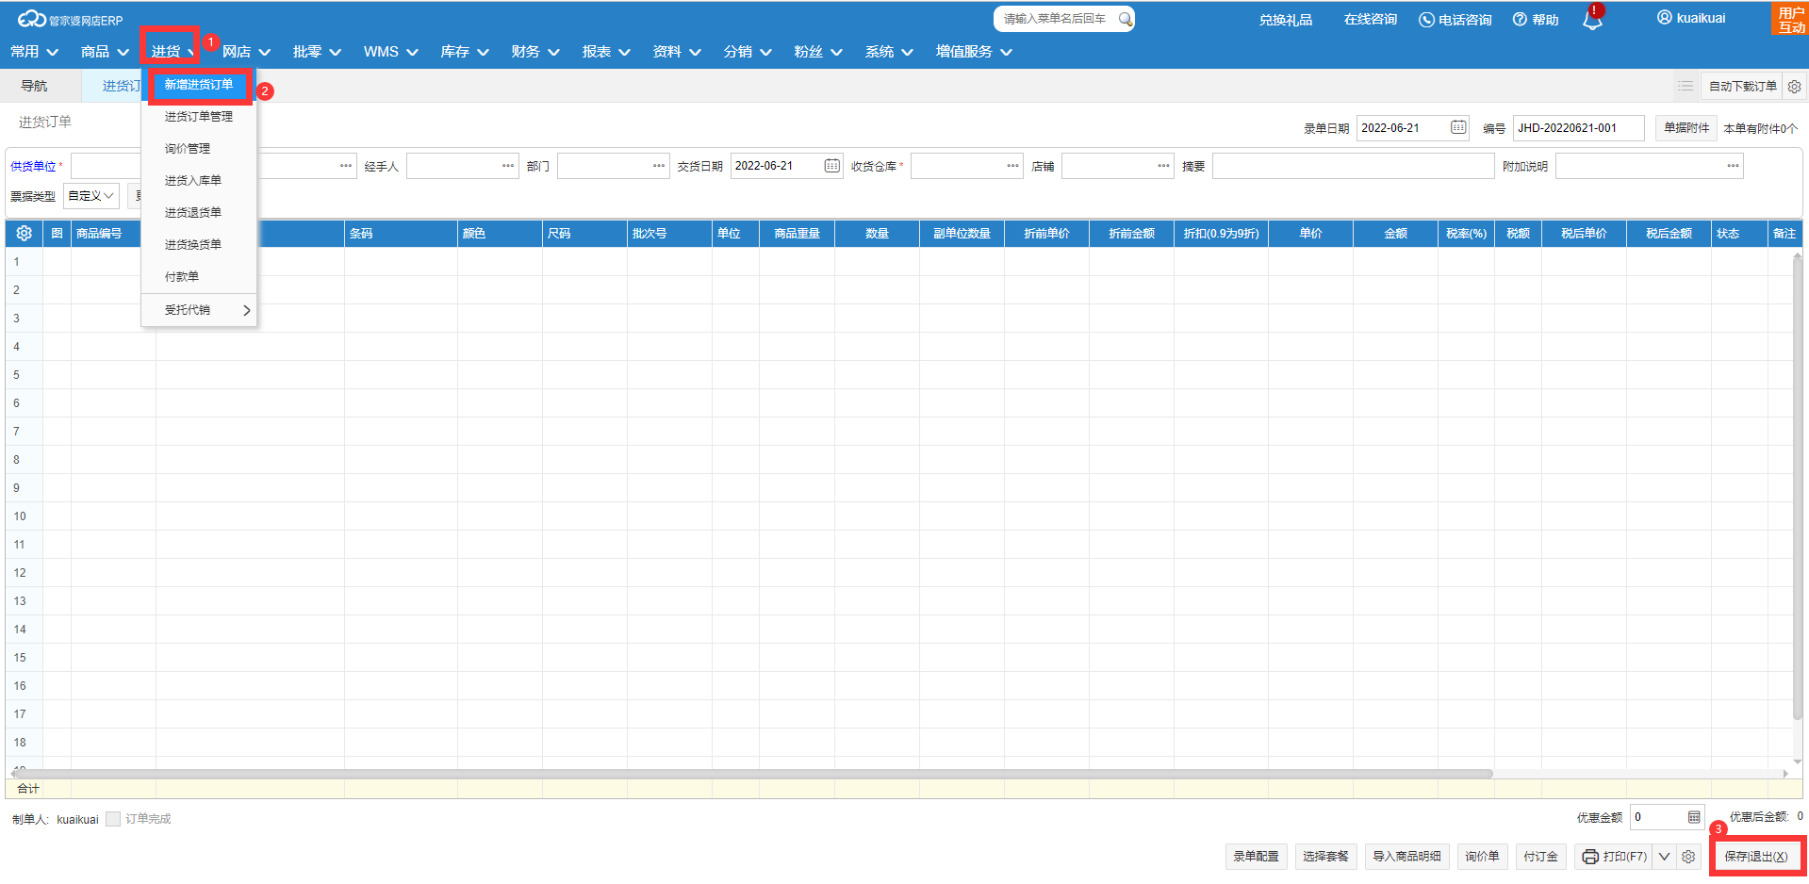Click the 数量 column header

(x=877, y=234)
